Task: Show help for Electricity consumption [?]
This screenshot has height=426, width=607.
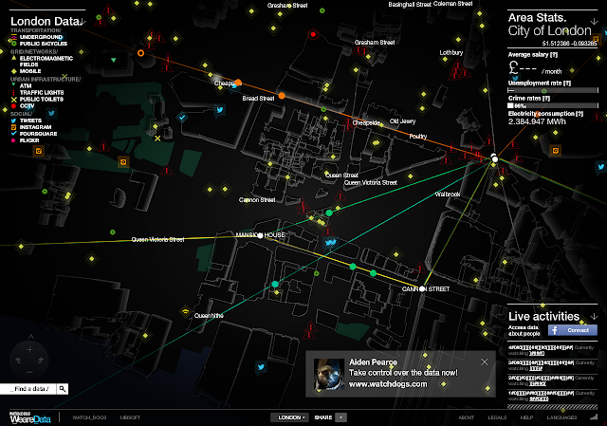Action: coord(579,114)
